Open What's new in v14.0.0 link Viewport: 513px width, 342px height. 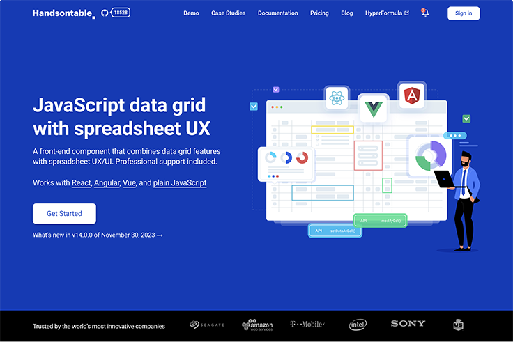point(98,235)
